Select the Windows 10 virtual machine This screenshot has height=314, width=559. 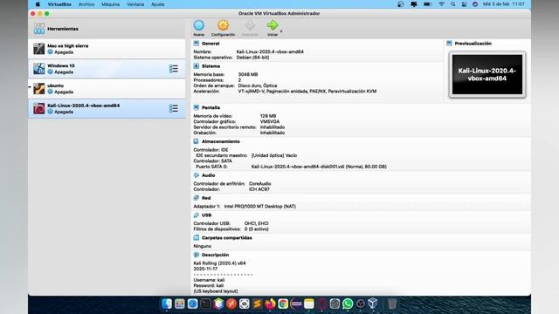pyautogui.click(x=107, y=69)
